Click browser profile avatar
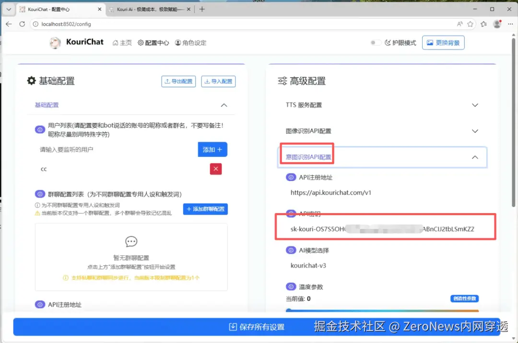 click(497, 24)
